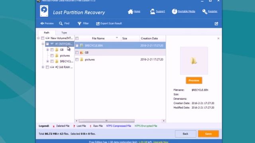Expand the GB folder tree node

[x=47, y=50]
